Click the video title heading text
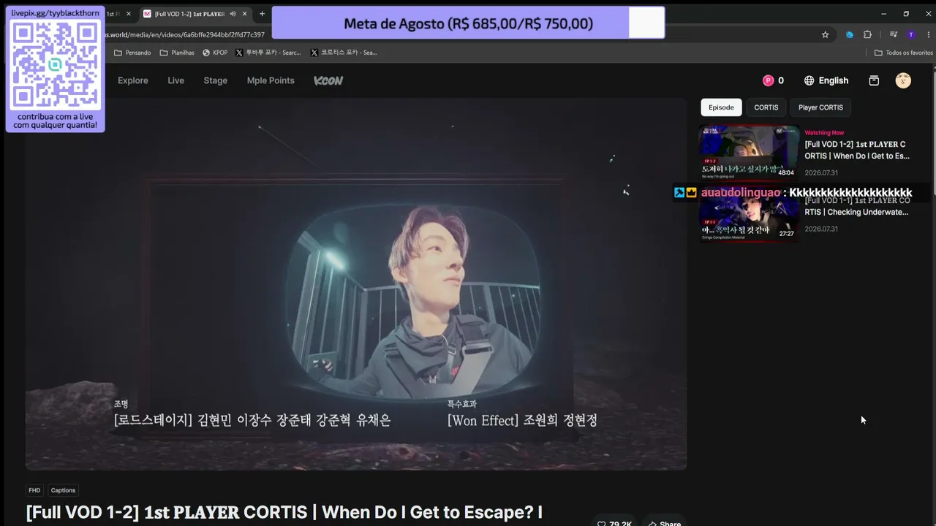This screenshot has height=526, width=936. 284,512
